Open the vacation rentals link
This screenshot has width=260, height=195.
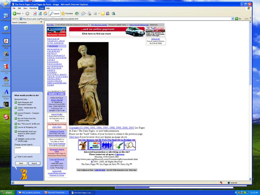tap(56, 94)
